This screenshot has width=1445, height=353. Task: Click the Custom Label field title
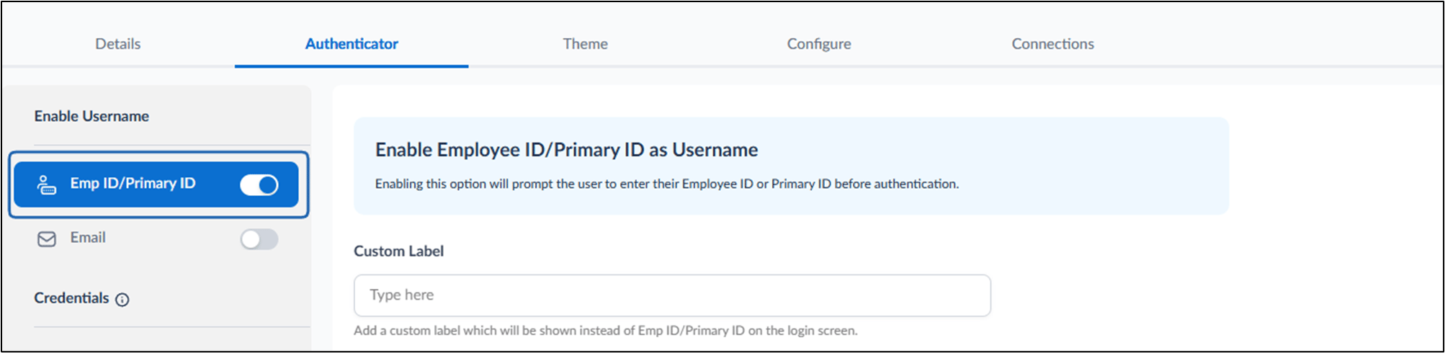coord(398,251)
